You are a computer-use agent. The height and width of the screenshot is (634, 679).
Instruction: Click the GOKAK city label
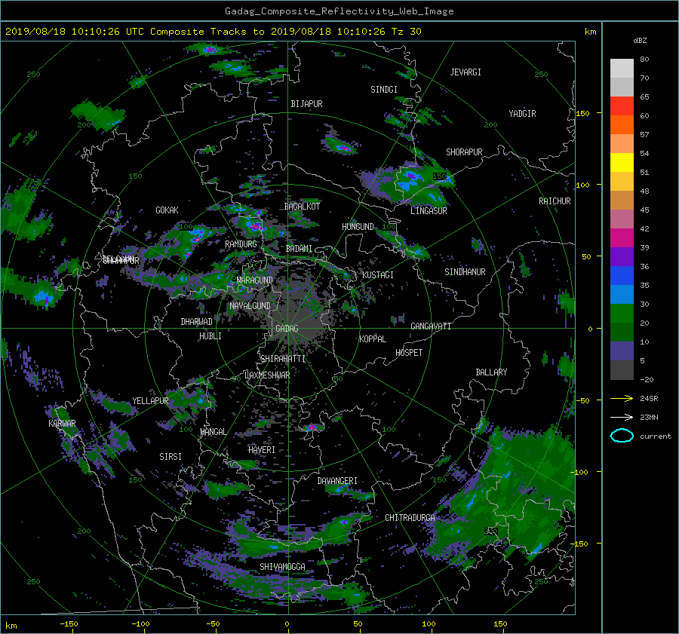click(x=167, y=210)
